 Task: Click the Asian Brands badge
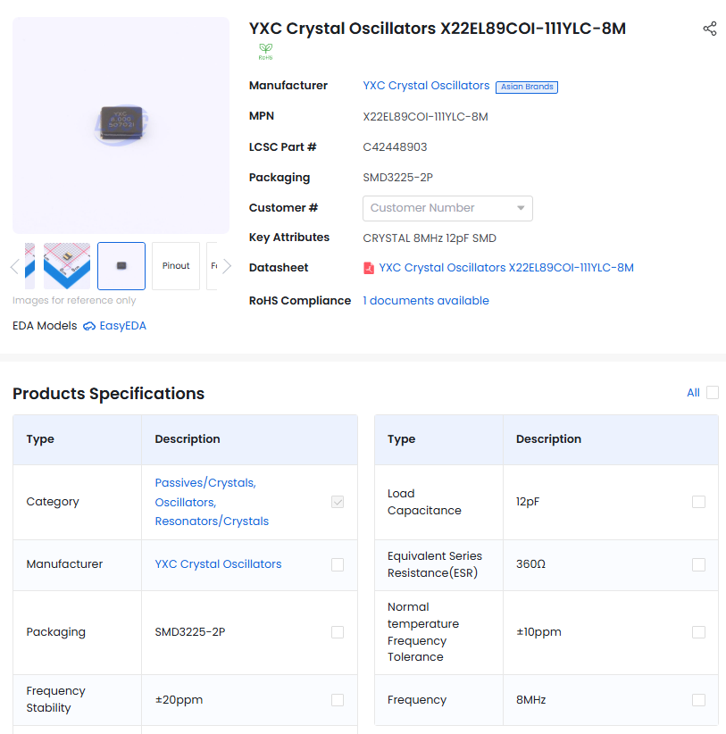point(527,87)
